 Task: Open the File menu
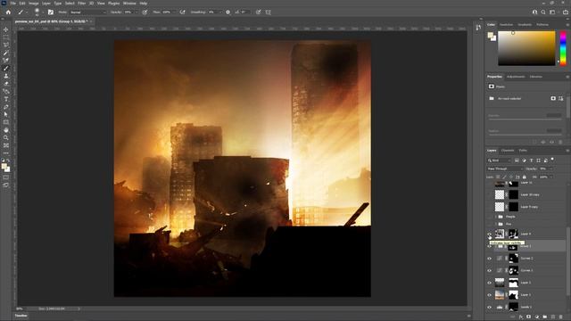point(13,4)
